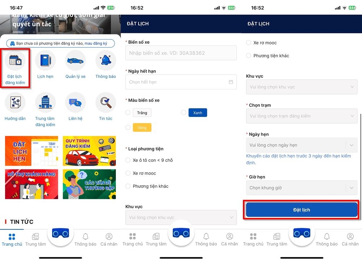Open Quản lý xe car icon
This screenshot has height=261, width=362.
coord(75,60)
